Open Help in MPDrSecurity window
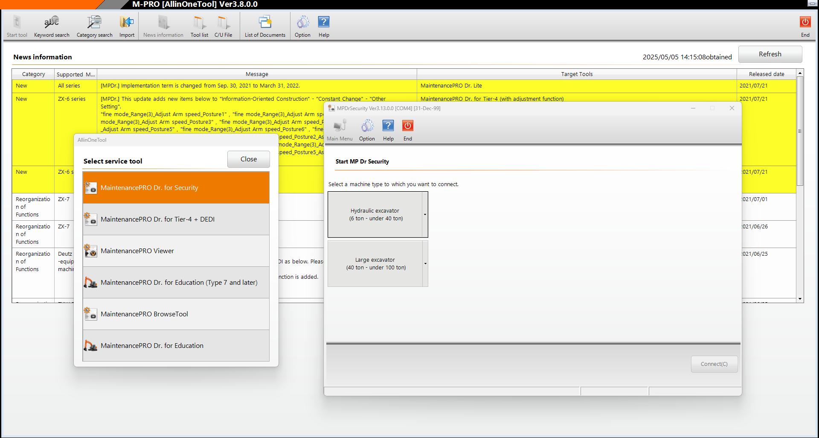Screen dimensions: 819x438 click(388, 130)
